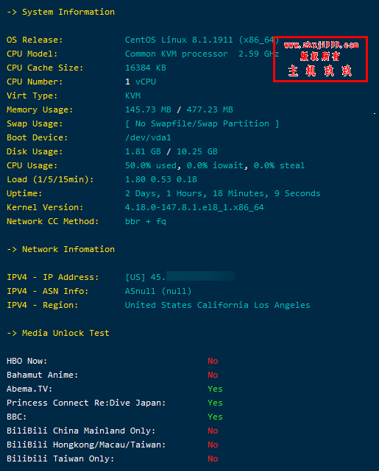The image size is (379, 471).
Task: Click the /dev/vda1 boot device path
Action: 148,137
